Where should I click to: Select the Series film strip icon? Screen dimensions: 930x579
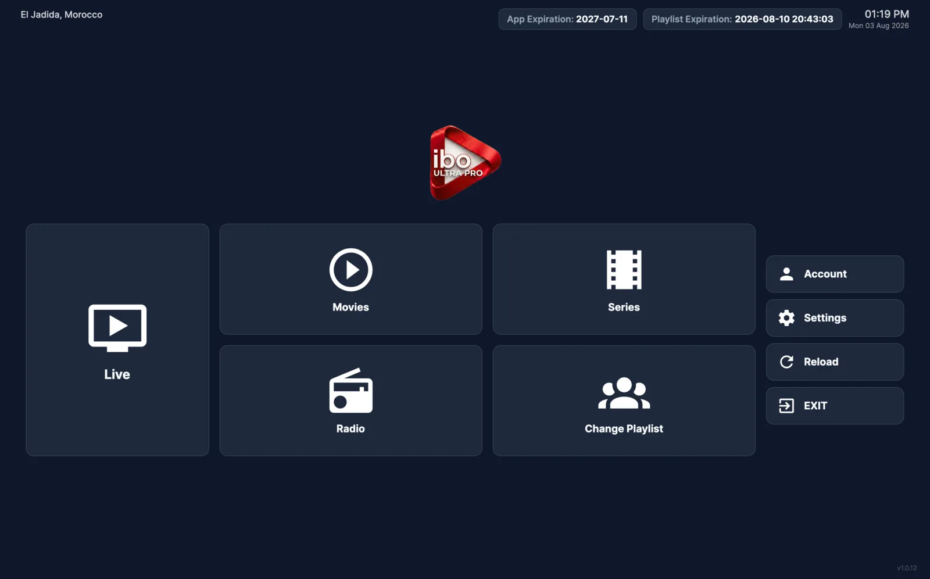[x=624, y=270]
